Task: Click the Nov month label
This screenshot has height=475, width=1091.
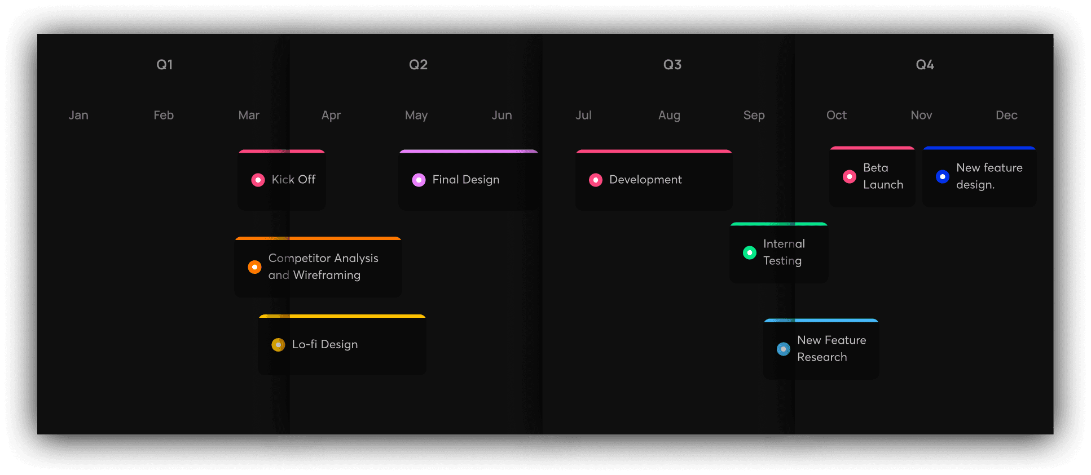Action: 921,116
